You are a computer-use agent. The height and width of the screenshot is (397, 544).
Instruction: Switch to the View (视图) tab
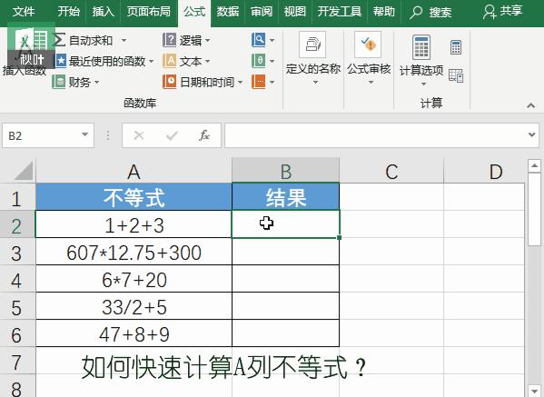tap(294, 12)
